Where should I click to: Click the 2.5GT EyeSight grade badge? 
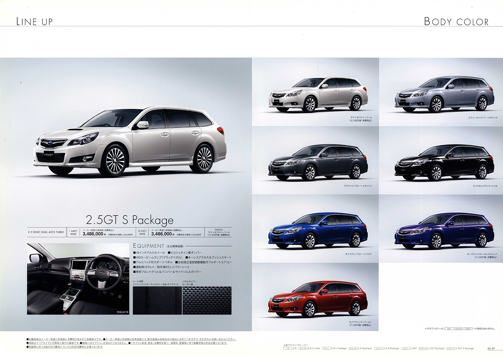point(424,348)
